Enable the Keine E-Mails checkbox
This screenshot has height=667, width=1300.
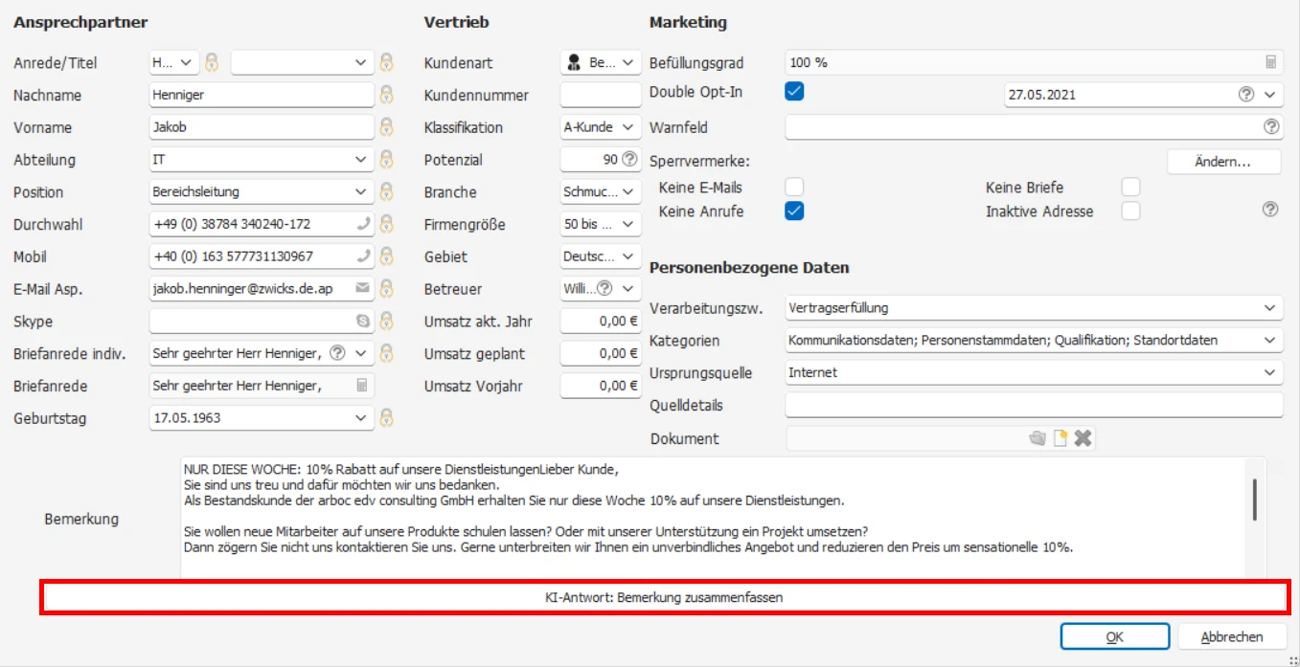pos(794,187)
